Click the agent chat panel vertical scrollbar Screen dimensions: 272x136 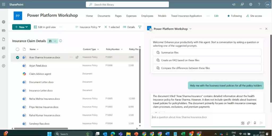tap(271, 69)
